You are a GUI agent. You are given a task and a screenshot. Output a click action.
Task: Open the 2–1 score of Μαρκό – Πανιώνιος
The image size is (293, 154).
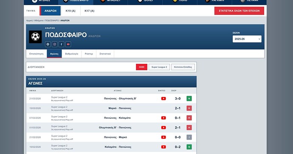click(x=177, y=108)
